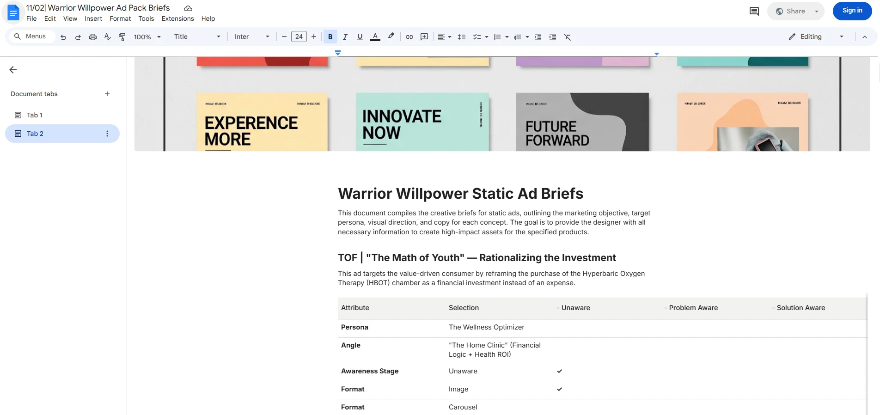The height and width of the screenshot is (415, 880).
Task: Expand the Title paragraph style dropdown
Action: point(197,37)
